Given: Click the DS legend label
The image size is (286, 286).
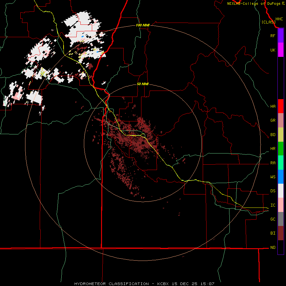Looking at the screenshot, I should (273, 191).
